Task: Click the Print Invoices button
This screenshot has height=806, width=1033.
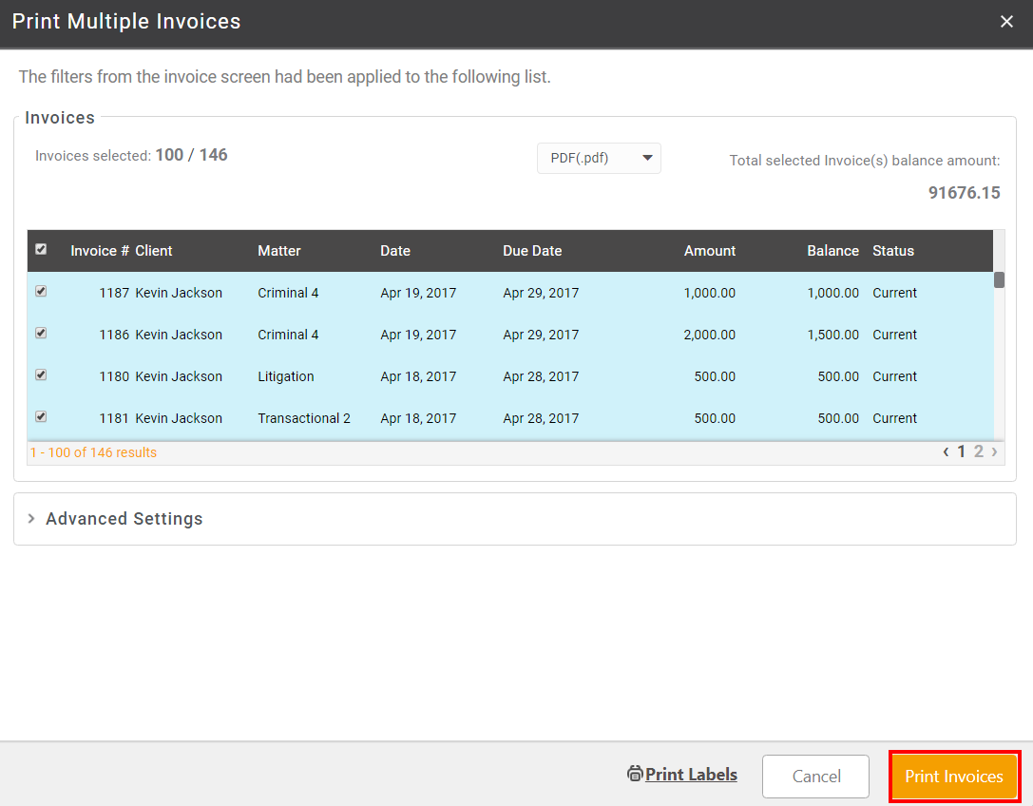Action: click(954, 777)
